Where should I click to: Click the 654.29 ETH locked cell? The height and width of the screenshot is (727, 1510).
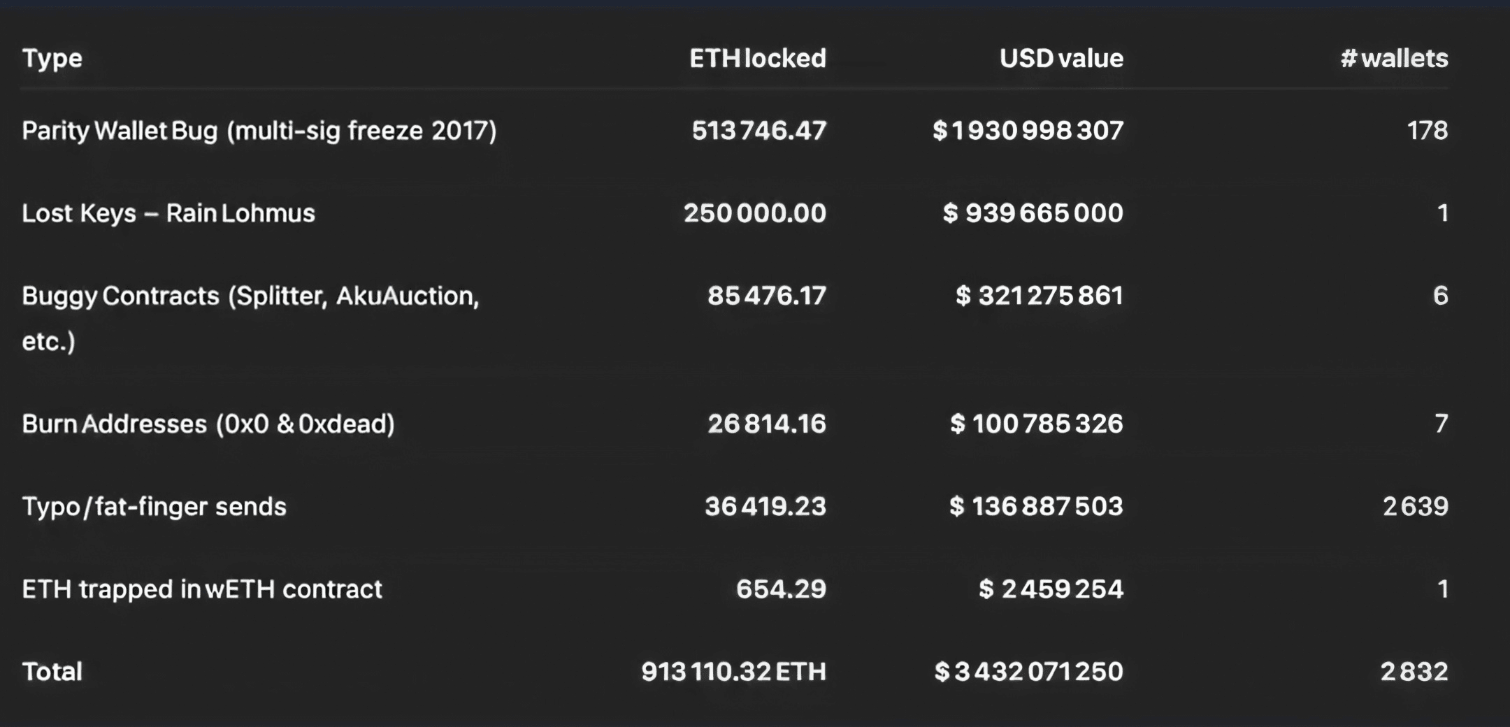click(781, 589)
